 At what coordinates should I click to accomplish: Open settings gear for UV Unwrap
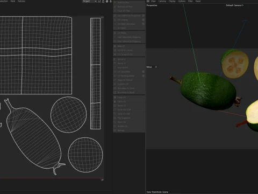(x=144, y=20)
